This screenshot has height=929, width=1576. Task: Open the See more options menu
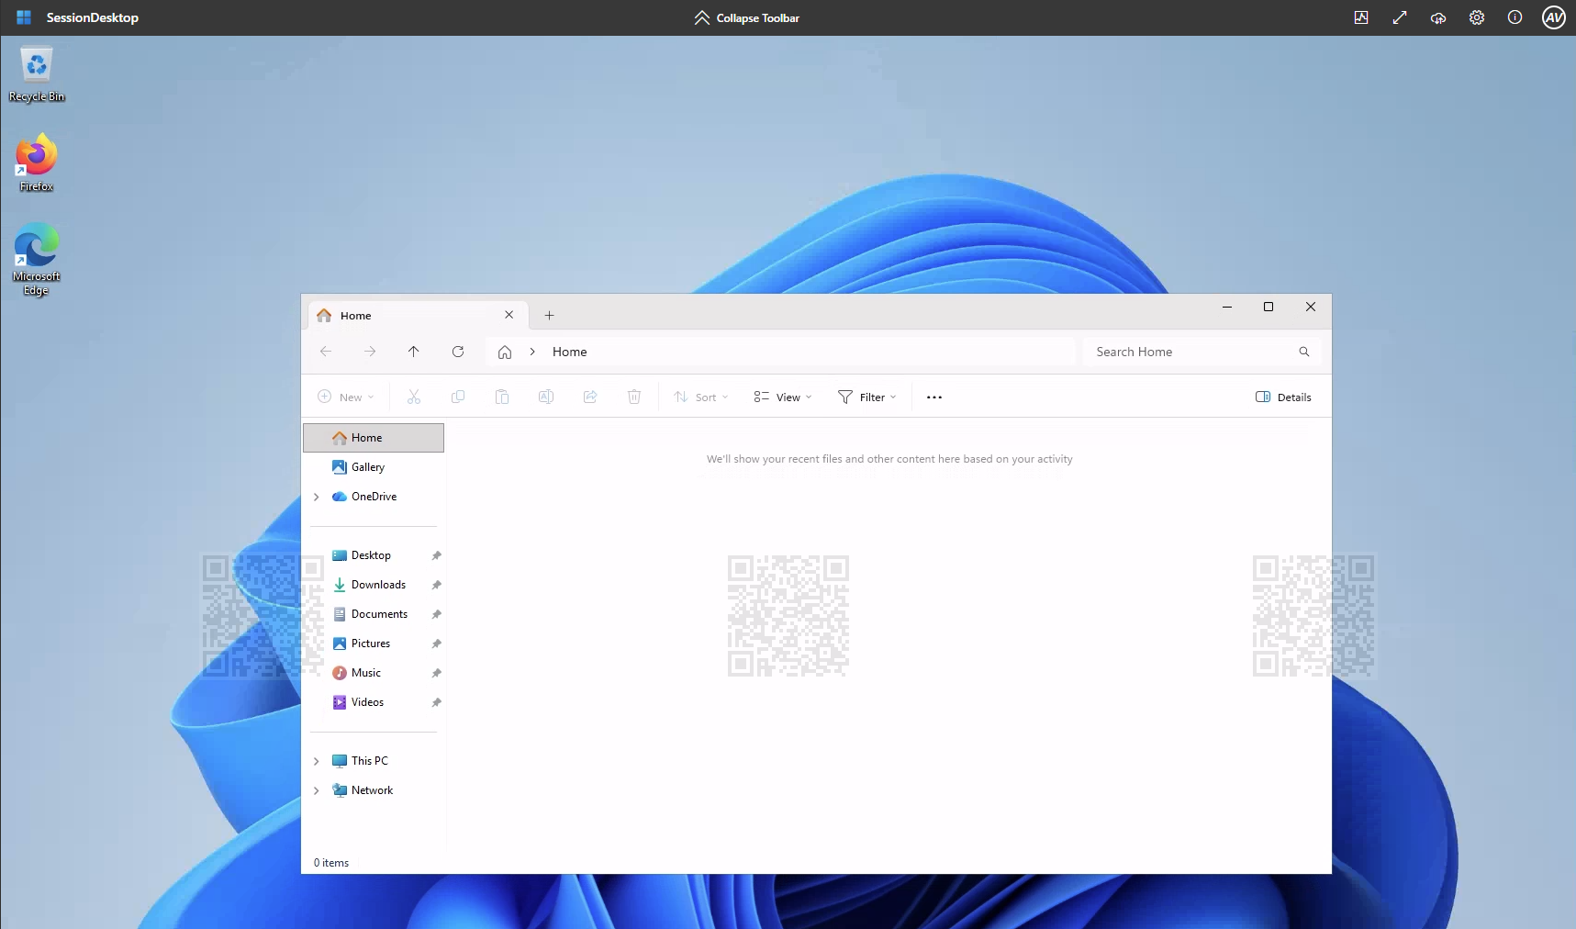click(x=934, y=397)
